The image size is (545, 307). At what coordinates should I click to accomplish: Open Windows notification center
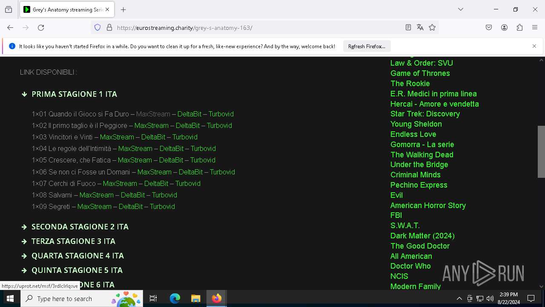click(531, 298)
